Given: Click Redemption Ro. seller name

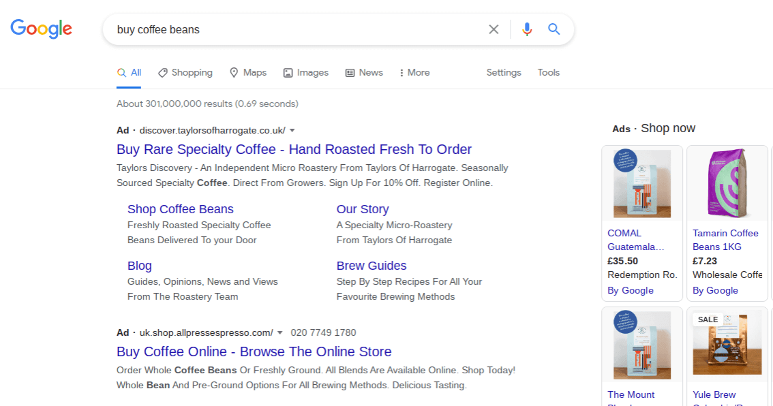Looking at the screenshot, I should [642, 275].
